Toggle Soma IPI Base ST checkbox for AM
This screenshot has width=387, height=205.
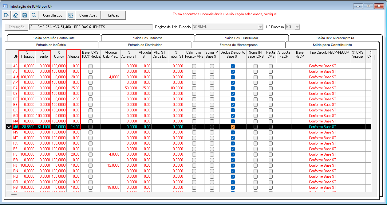pos(212,77)
